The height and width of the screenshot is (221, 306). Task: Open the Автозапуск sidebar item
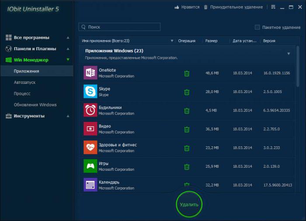click(24, 82)
